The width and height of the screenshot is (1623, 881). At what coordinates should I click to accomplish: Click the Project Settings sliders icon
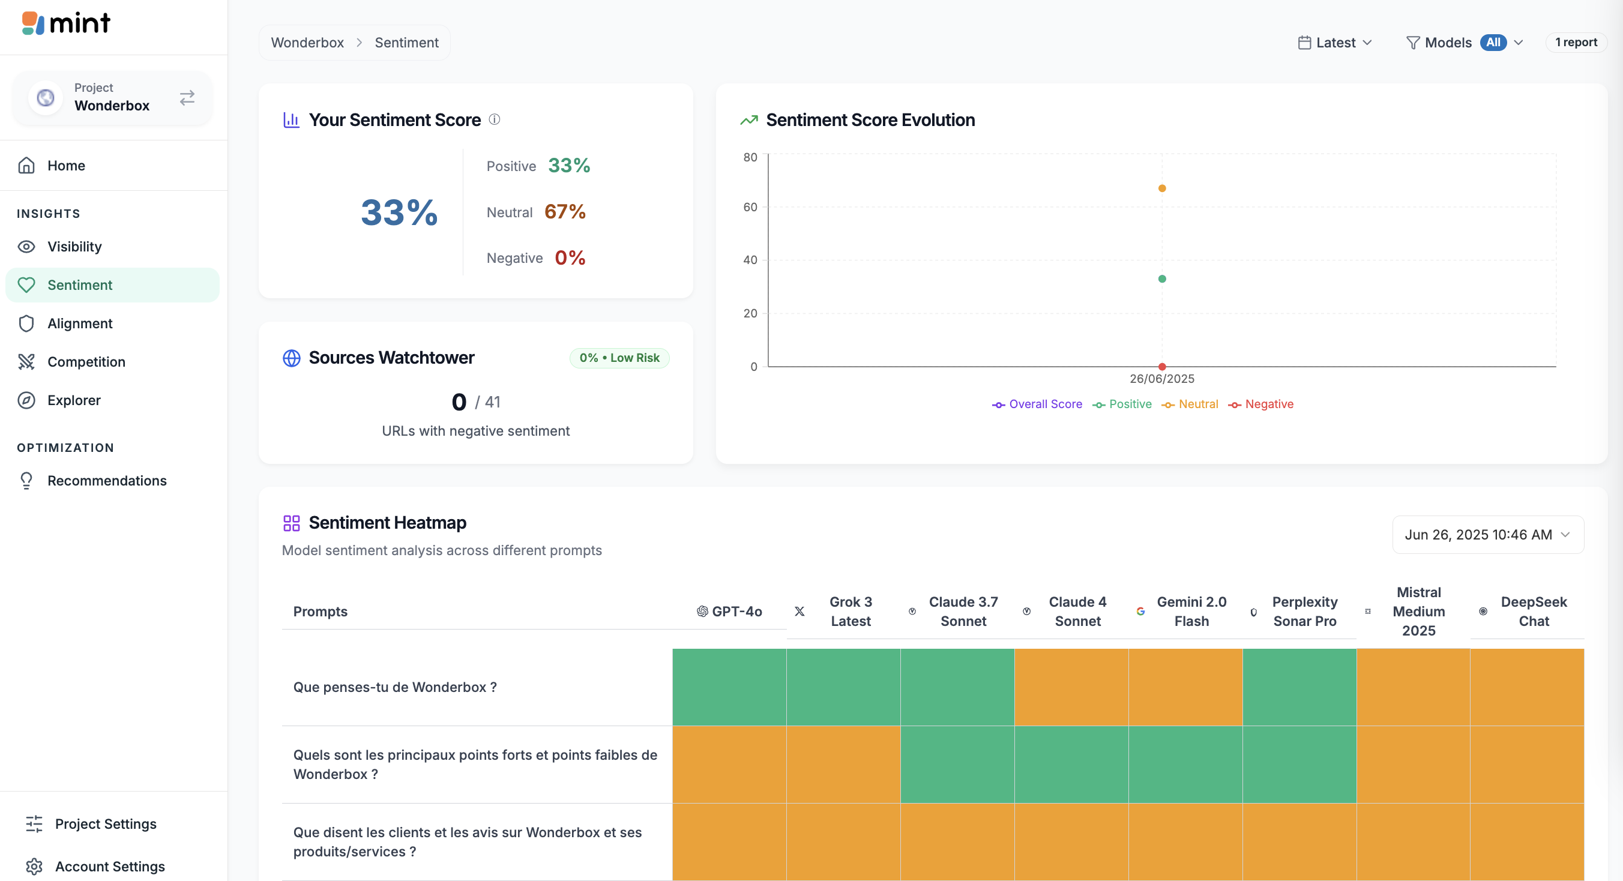pos(34,824)
